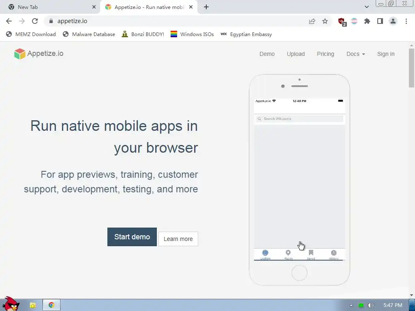The image size is (415, 311).
Task: Open Chrome from the taskbar
Action: 51,305
